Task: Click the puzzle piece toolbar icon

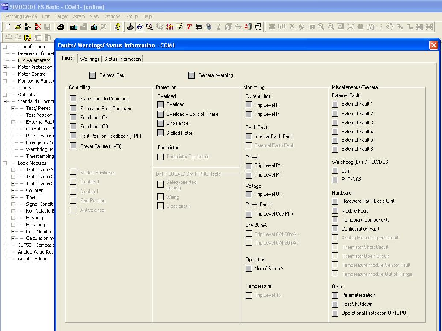Action: pos(272,27)
